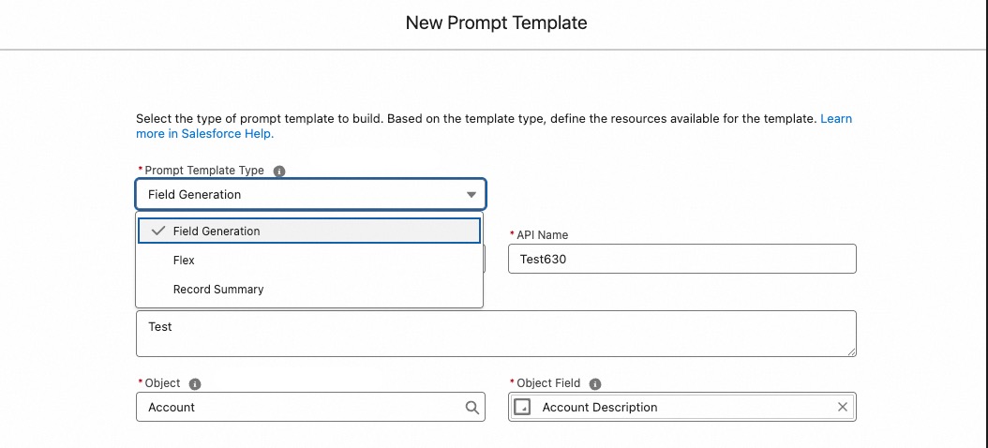Click into the API Name field
The image size is (988, 448).
(x=681, y=260)
